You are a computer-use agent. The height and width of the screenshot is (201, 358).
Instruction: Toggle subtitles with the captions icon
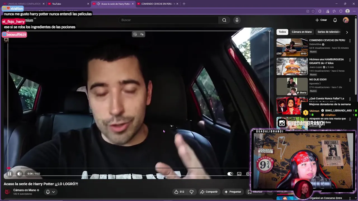(239, 174)
